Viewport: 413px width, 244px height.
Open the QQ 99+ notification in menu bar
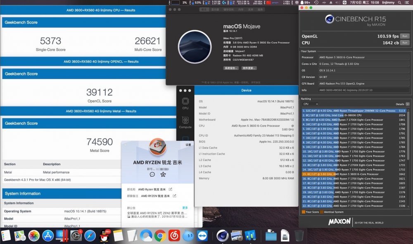coord(306,2)
